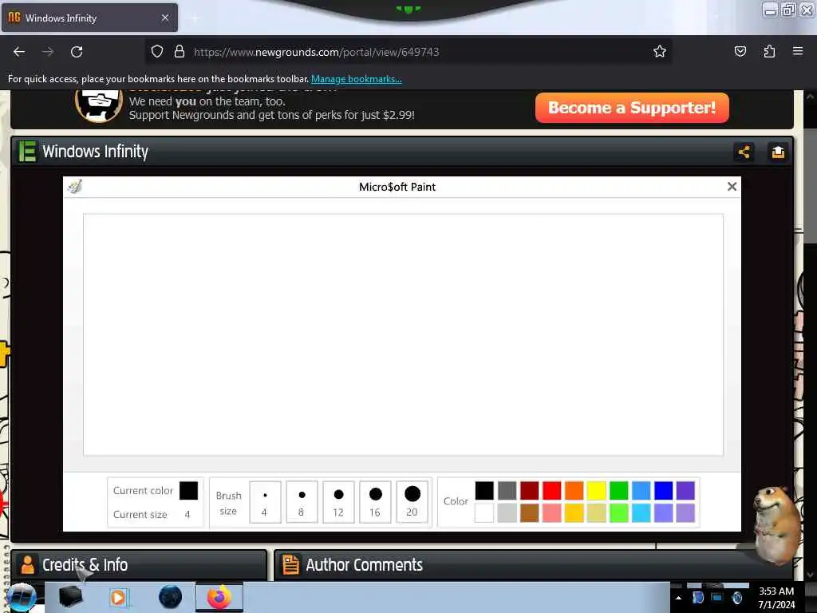The height and width of the screenshot is (613, 817).
Task: Pick the light gray color swatch
Action: tap(507, 513)
